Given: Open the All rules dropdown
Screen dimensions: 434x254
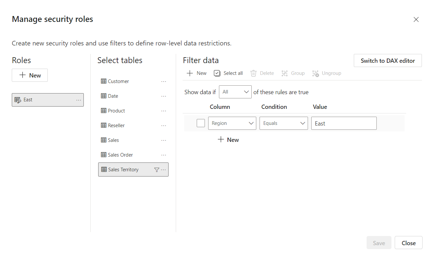Looking at the screenshot, I should point(235,92).
